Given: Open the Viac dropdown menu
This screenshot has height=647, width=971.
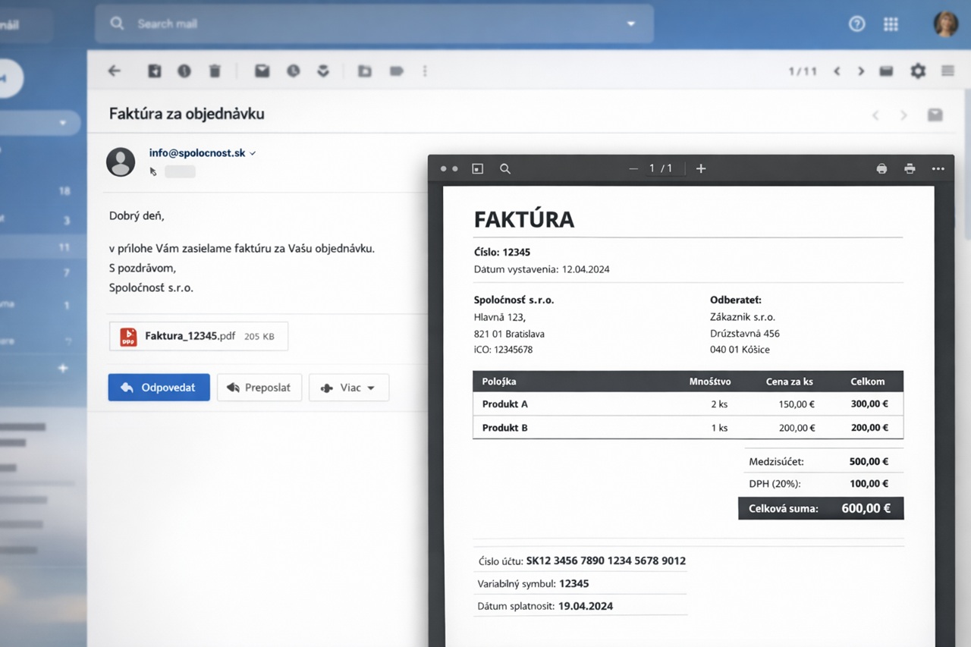Looking at the screenshot, I should coord(349,388).
